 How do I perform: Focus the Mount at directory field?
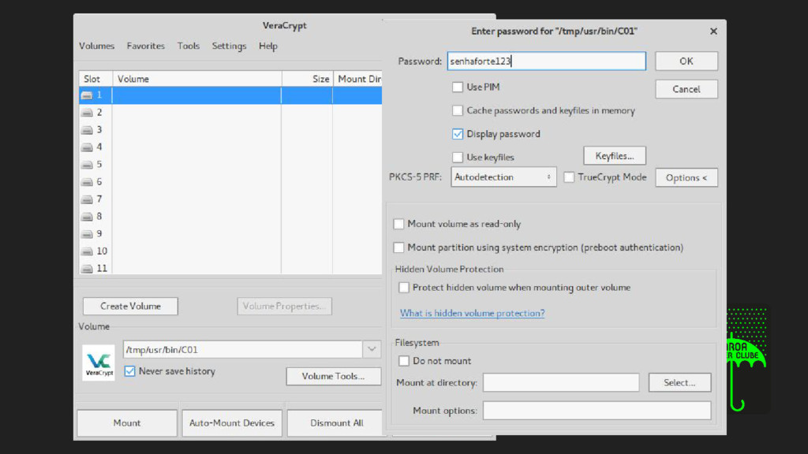(561, 382)
